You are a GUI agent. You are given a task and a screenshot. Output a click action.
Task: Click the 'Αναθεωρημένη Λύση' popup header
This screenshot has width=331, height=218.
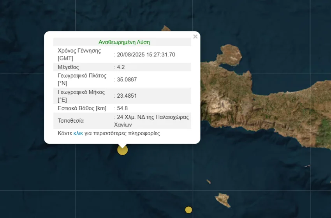pyautogui.click(x=124, y=42)
